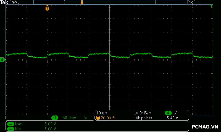Select the channel 4 trigger source badge
The image size is (221, 132).
[168, 113]
